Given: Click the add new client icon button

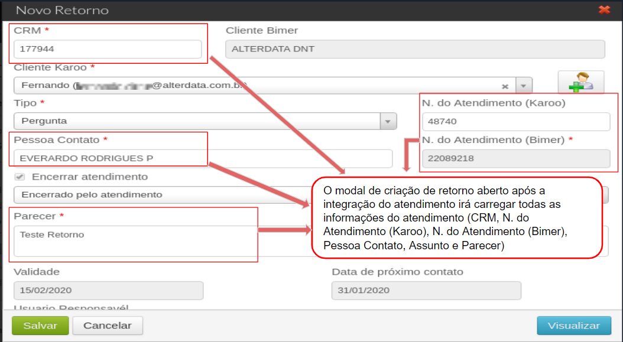Looking at the screenshot, I should pos(581,82).
